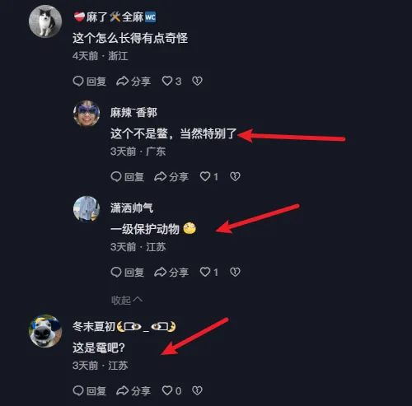412x406 pixels.
Task: Reply to 麻辣香郭's comment
Action: point(127,177)
